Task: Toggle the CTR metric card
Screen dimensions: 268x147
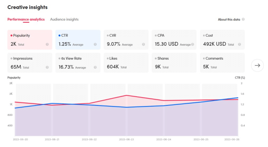Action: 78,39
